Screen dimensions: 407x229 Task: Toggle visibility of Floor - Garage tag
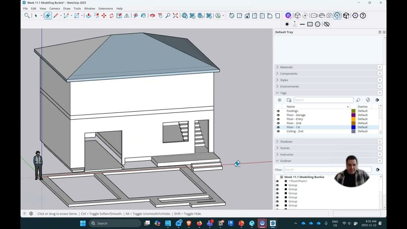click(278, 115)
